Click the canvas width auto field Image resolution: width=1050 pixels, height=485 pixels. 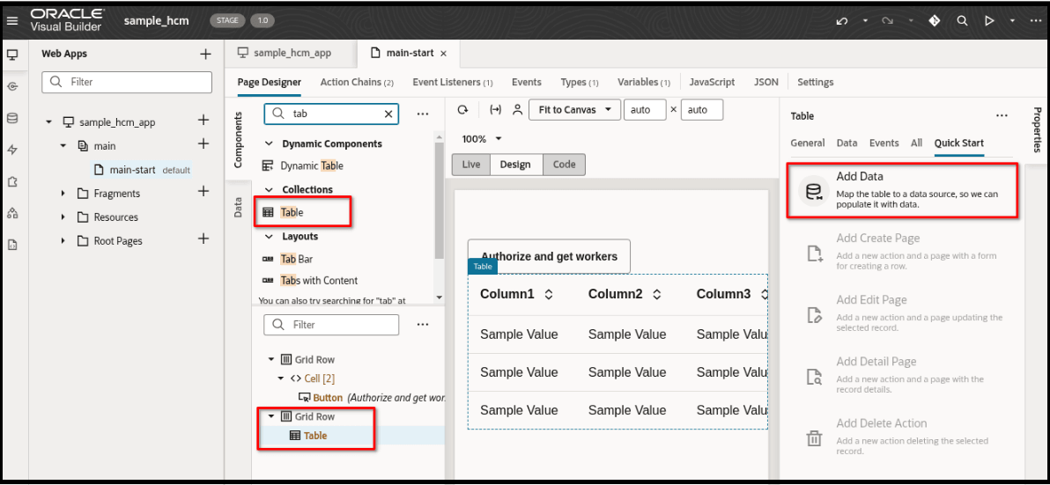click(x=644, y=110)
